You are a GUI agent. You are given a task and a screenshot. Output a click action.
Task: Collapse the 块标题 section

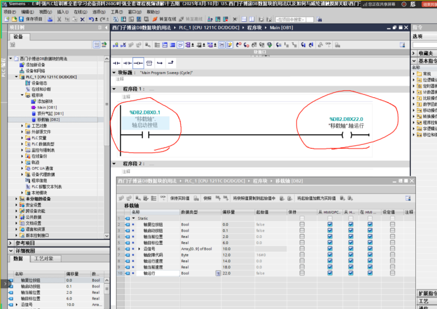[114, 73]
